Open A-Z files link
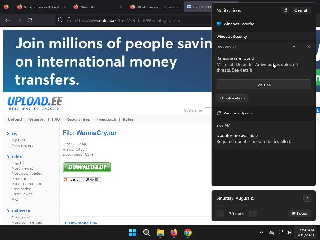Image resolution: width=320 pixels, height=240 pixels. click(x=15, y=199)
